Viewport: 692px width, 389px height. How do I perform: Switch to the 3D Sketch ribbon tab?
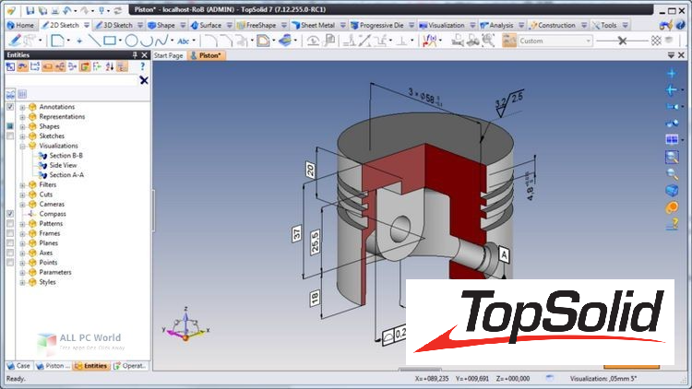113,25
